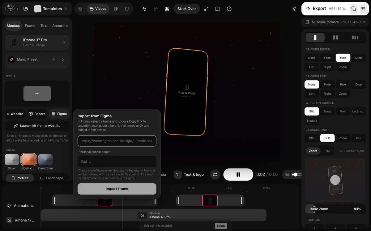
Task: Open the film strip mode icon
Action: [x=116, y=9]
